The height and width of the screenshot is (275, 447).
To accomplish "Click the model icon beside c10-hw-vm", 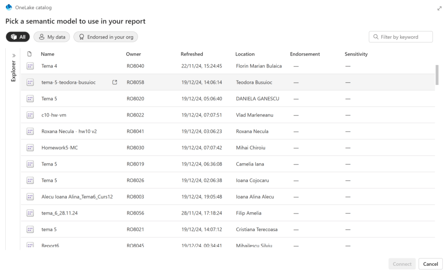I will click(30, 115).
